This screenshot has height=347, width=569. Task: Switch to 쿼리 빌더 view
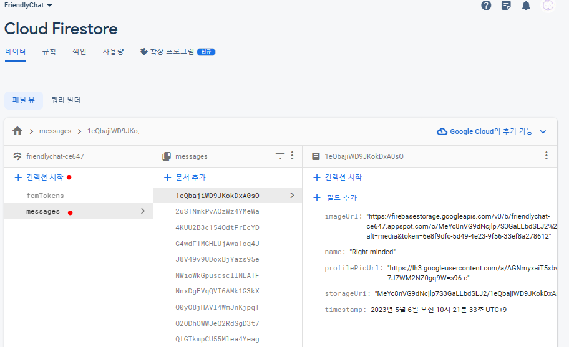(x=66, y=100)
